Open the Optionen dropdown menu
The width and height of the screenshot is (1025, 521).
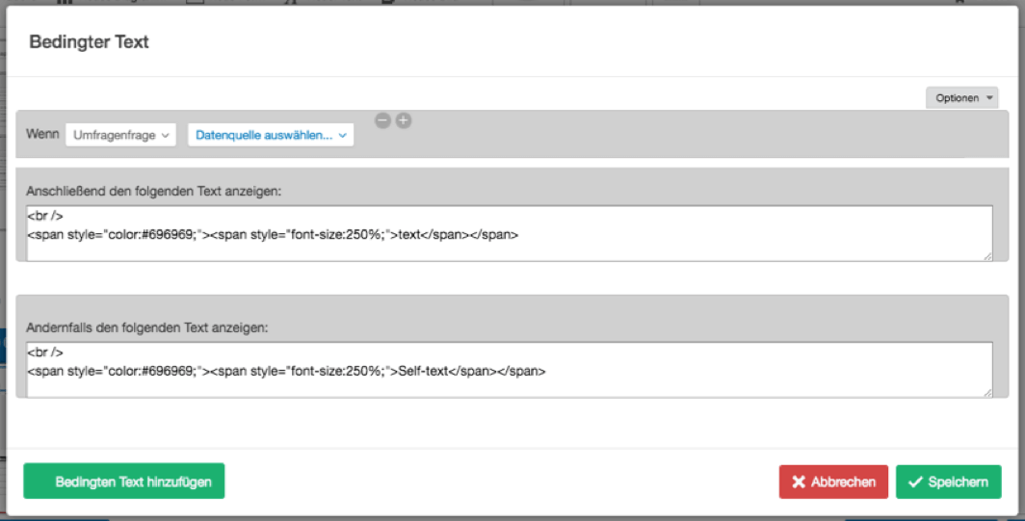[x=961, y=98]
